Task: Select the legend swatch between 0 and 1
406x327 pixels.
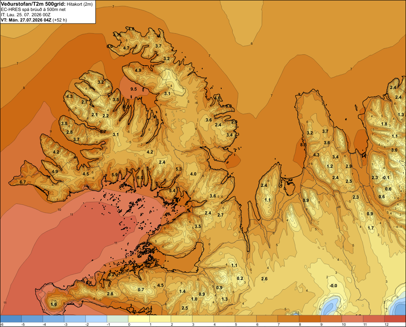Action: (139, 318)
